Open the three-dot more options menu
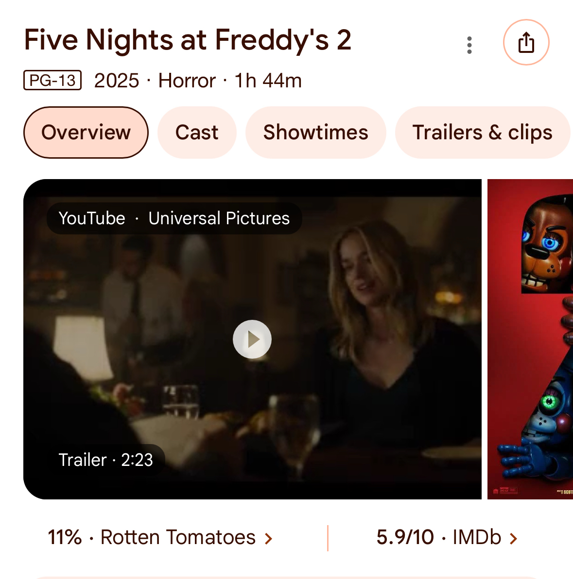The image size is (573, 579). [469, 45]
